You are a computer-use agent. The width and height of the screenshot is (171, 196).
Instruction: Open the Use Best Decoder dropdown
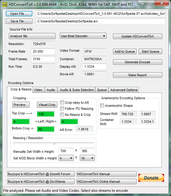[x=83, y=36]
